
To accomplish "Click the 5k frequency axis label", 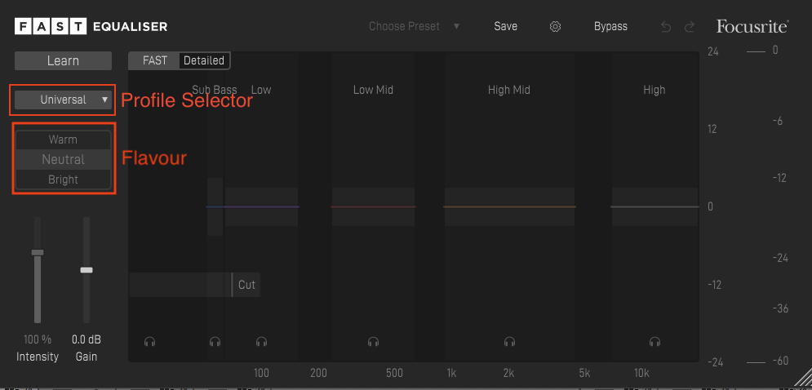I will 584,374.
